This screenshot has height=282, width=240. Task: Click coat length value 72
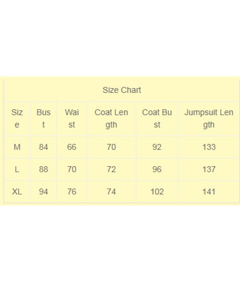[111, 169]
